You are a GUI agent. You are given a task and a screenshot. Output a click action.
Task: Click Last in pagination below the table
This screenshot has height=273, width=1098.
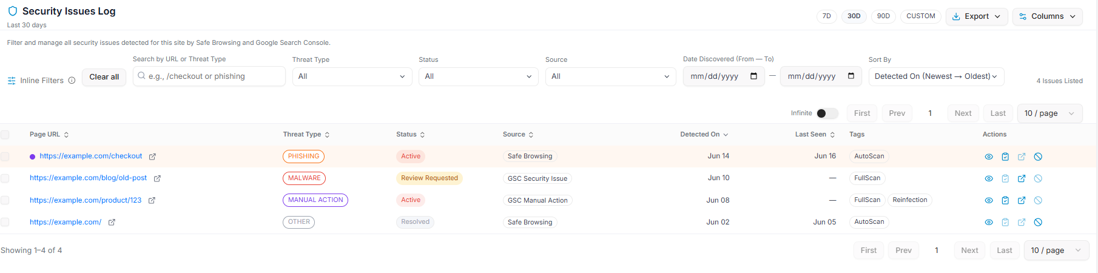pyautogui.click(x=1005, y=251)
